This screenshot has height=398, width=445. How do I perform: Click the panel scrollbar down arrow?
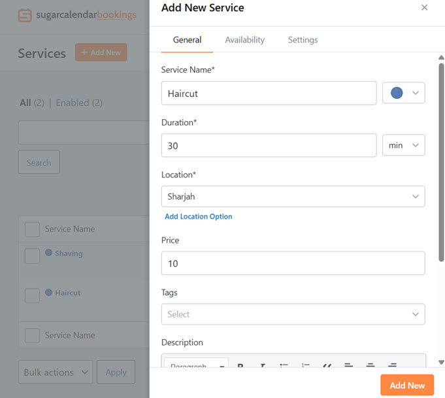coord(441,362)
